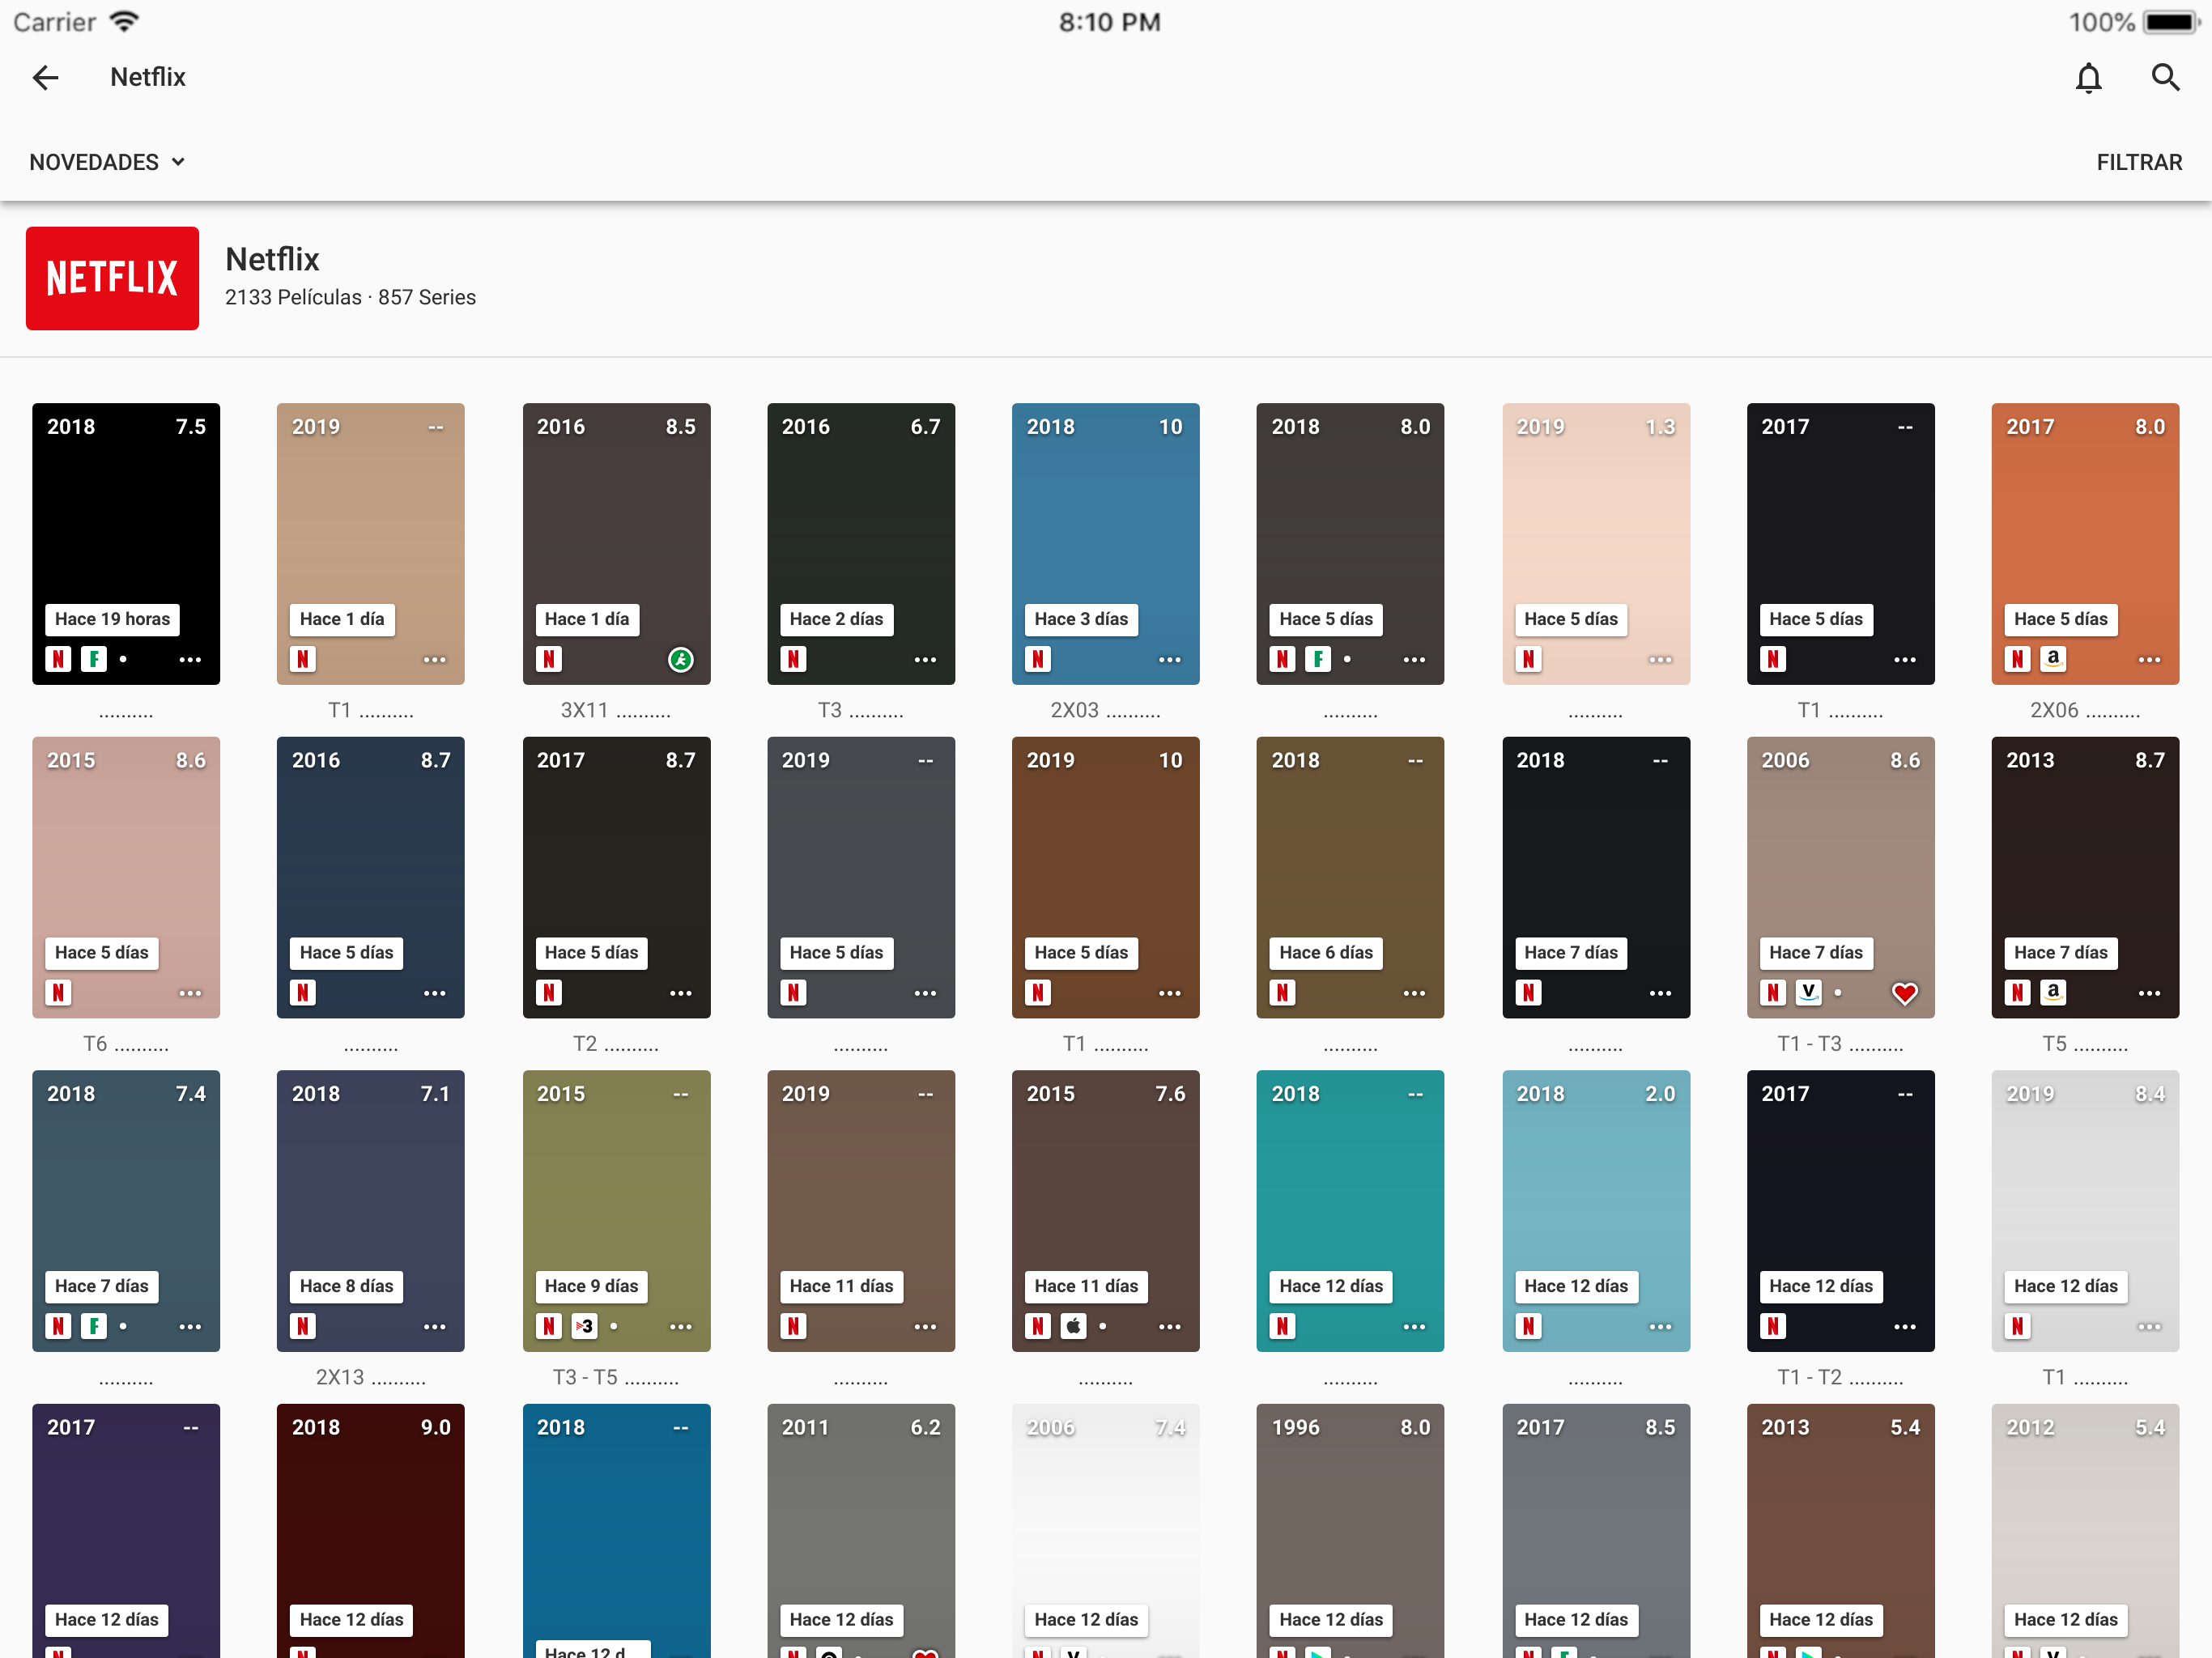Tap Filmin icon on 2018 8.0 card
Viewport: 2212px width, 1658px height.
[1318, 659]
